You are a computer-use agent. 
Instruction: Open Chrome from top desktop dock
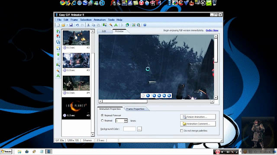coord(62,3)
